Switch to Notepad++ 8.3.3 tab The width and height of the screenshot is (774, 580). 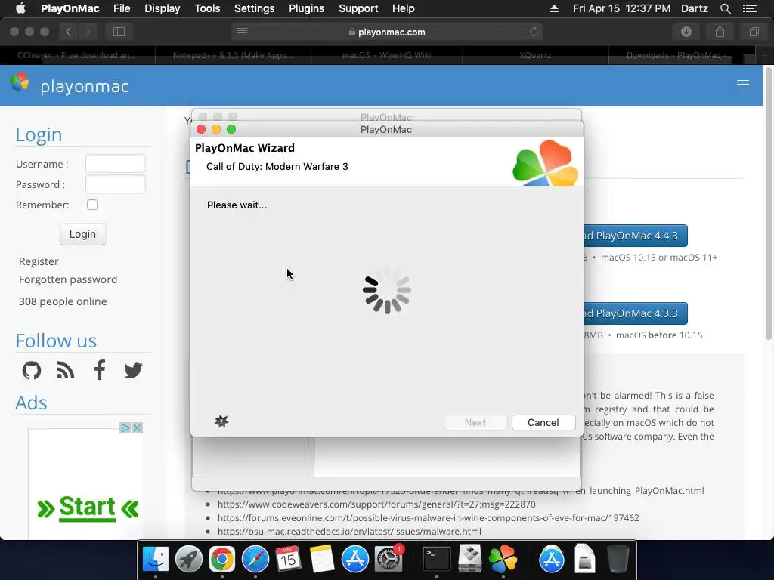click(233, 55)
